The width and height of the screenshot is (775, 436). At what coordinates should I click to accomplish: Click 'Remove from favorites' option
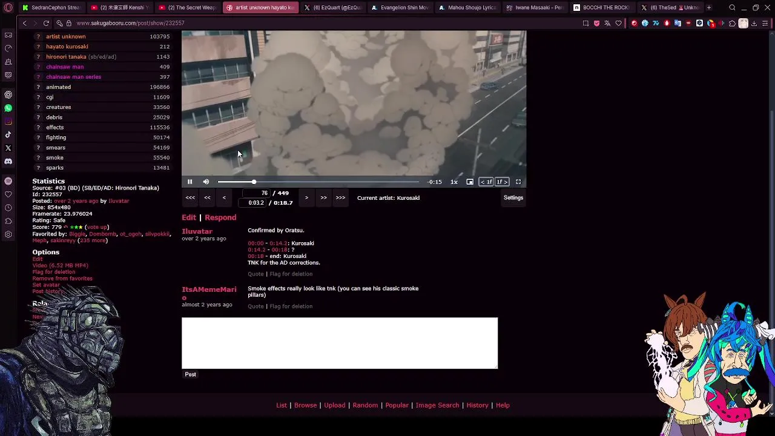62,279
